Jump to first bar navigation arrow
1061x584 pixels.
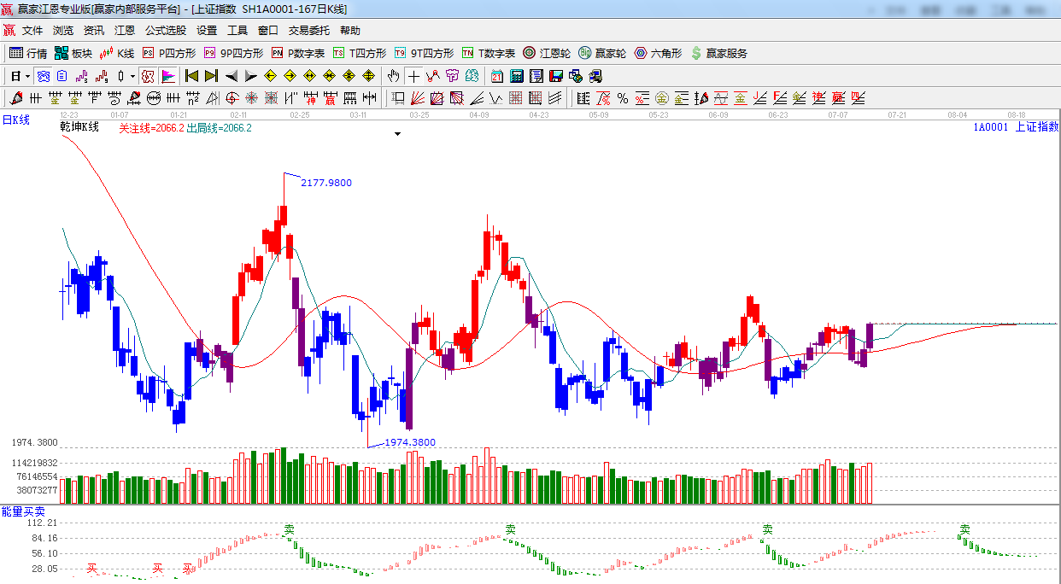point(191,76)
